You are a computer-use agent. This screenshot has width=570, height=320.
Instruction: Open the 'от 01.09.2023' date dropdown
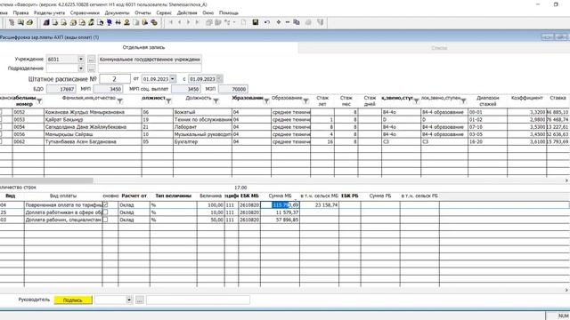173,79
